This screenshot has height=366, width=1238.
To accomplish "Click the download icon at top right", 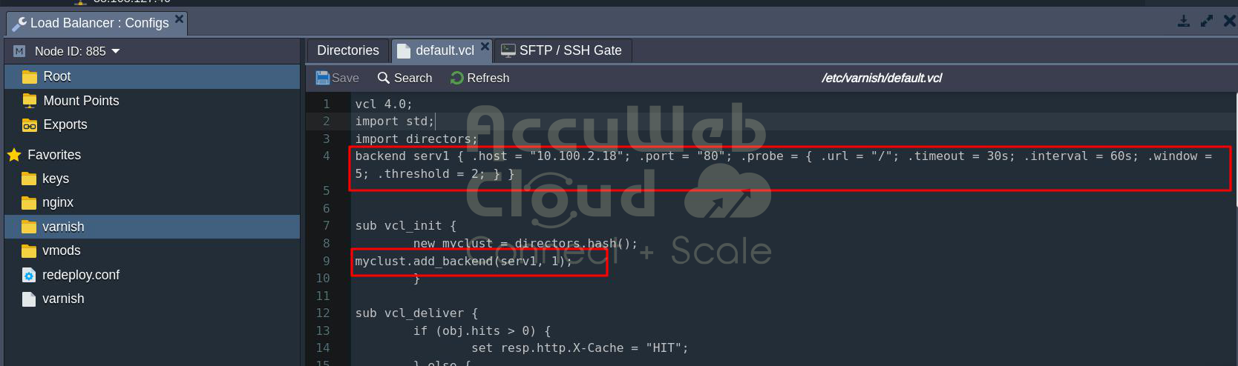I will pyautogui.click(x=1184, y=21).
